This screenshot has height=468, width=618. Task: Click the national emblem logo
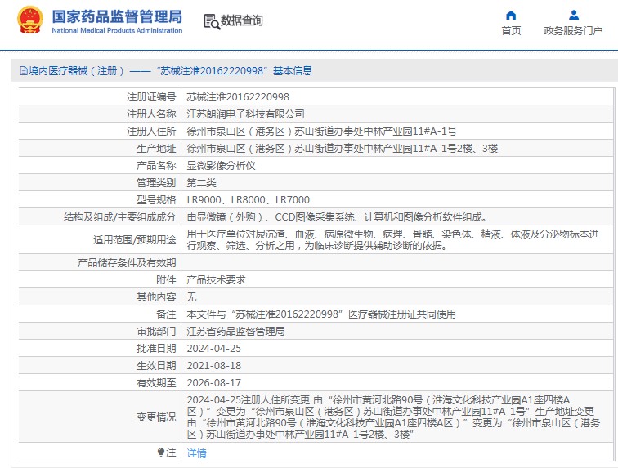pyautogui.click(x=29, y=21)
